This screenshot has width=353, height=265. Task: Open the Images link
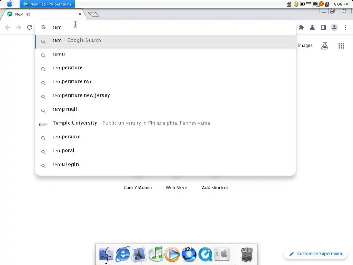tap(305, 46)
